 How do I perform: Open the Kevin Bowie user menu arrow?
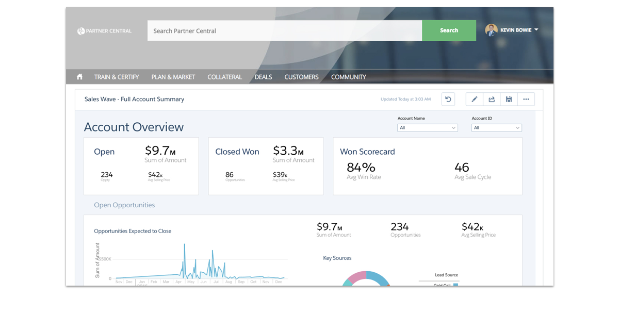536,30
